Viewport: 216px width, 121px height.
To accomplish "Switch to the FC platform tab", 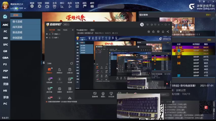I will click(x=5, y=31).
